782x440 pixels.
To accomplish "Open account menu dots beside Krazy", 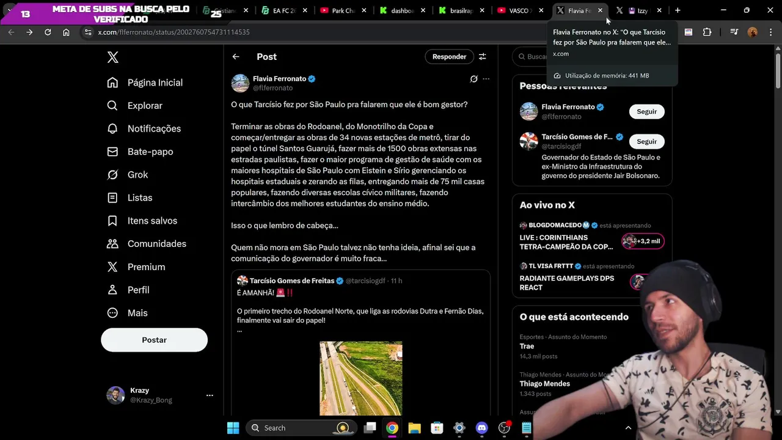I will (x=210, y=395).
